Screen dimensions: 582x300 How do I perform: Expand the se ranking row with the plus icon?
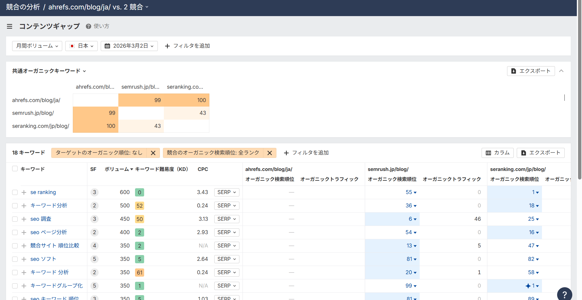click(24, 192)
